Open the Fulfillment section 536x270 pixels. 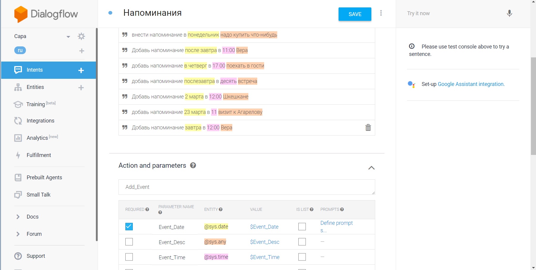click(39, 155)
